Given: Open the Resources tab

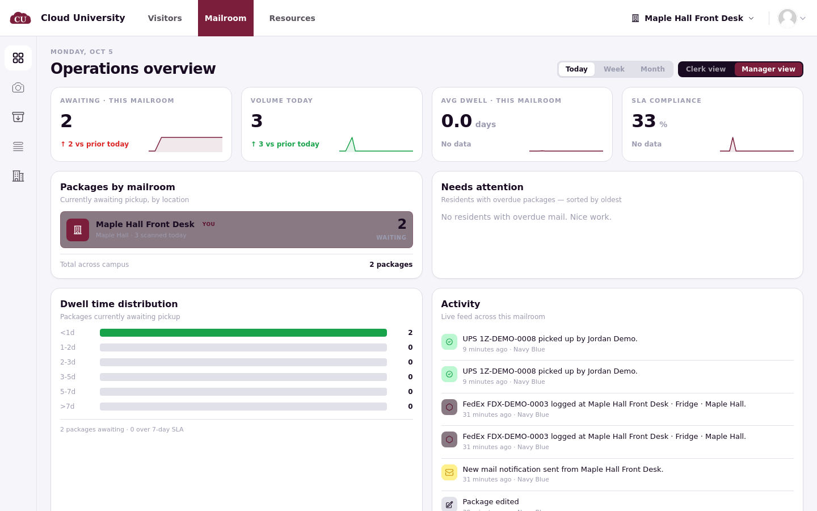Looking at the screenshot, I should click(x=292, y=18).
